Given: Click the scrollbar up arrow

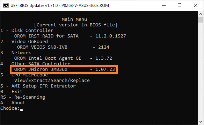Looking at the screenshot, I should (201, 14).
